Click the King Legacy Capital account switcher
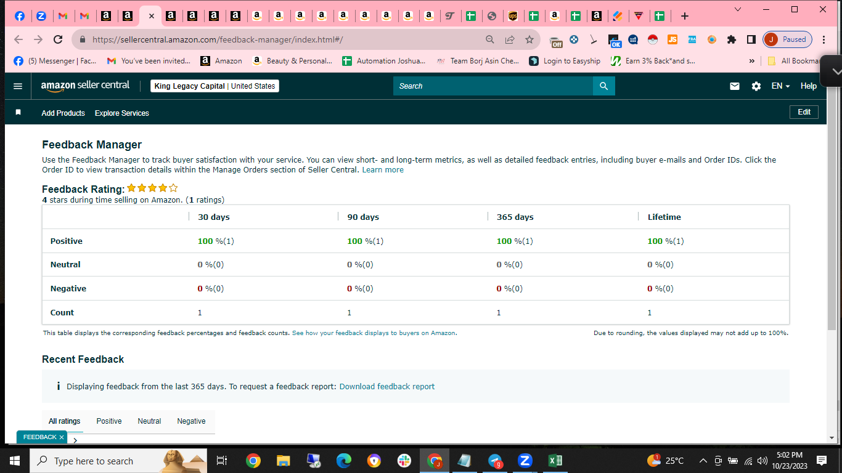 pos(215,86)
